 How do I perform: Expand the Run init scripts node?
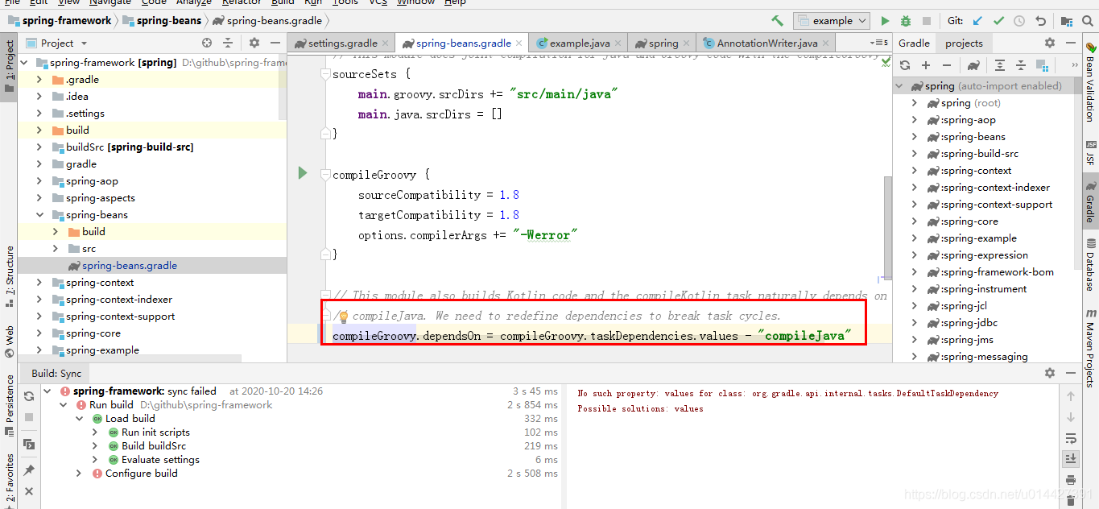point(95,432)
